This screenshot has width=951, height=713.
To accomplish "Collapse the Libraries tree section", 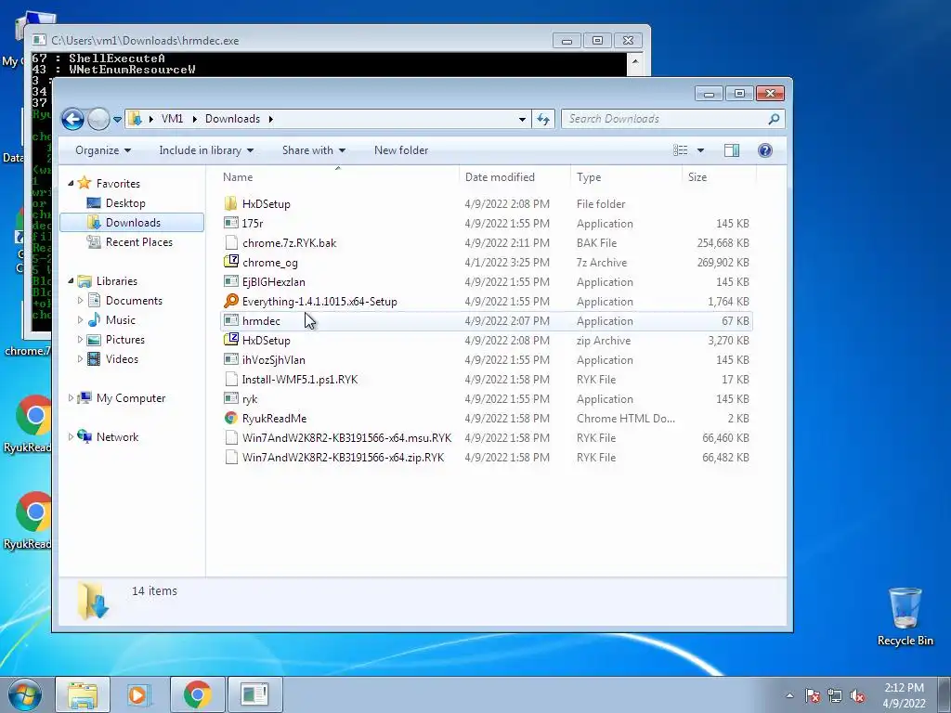I will pos(71,280).
